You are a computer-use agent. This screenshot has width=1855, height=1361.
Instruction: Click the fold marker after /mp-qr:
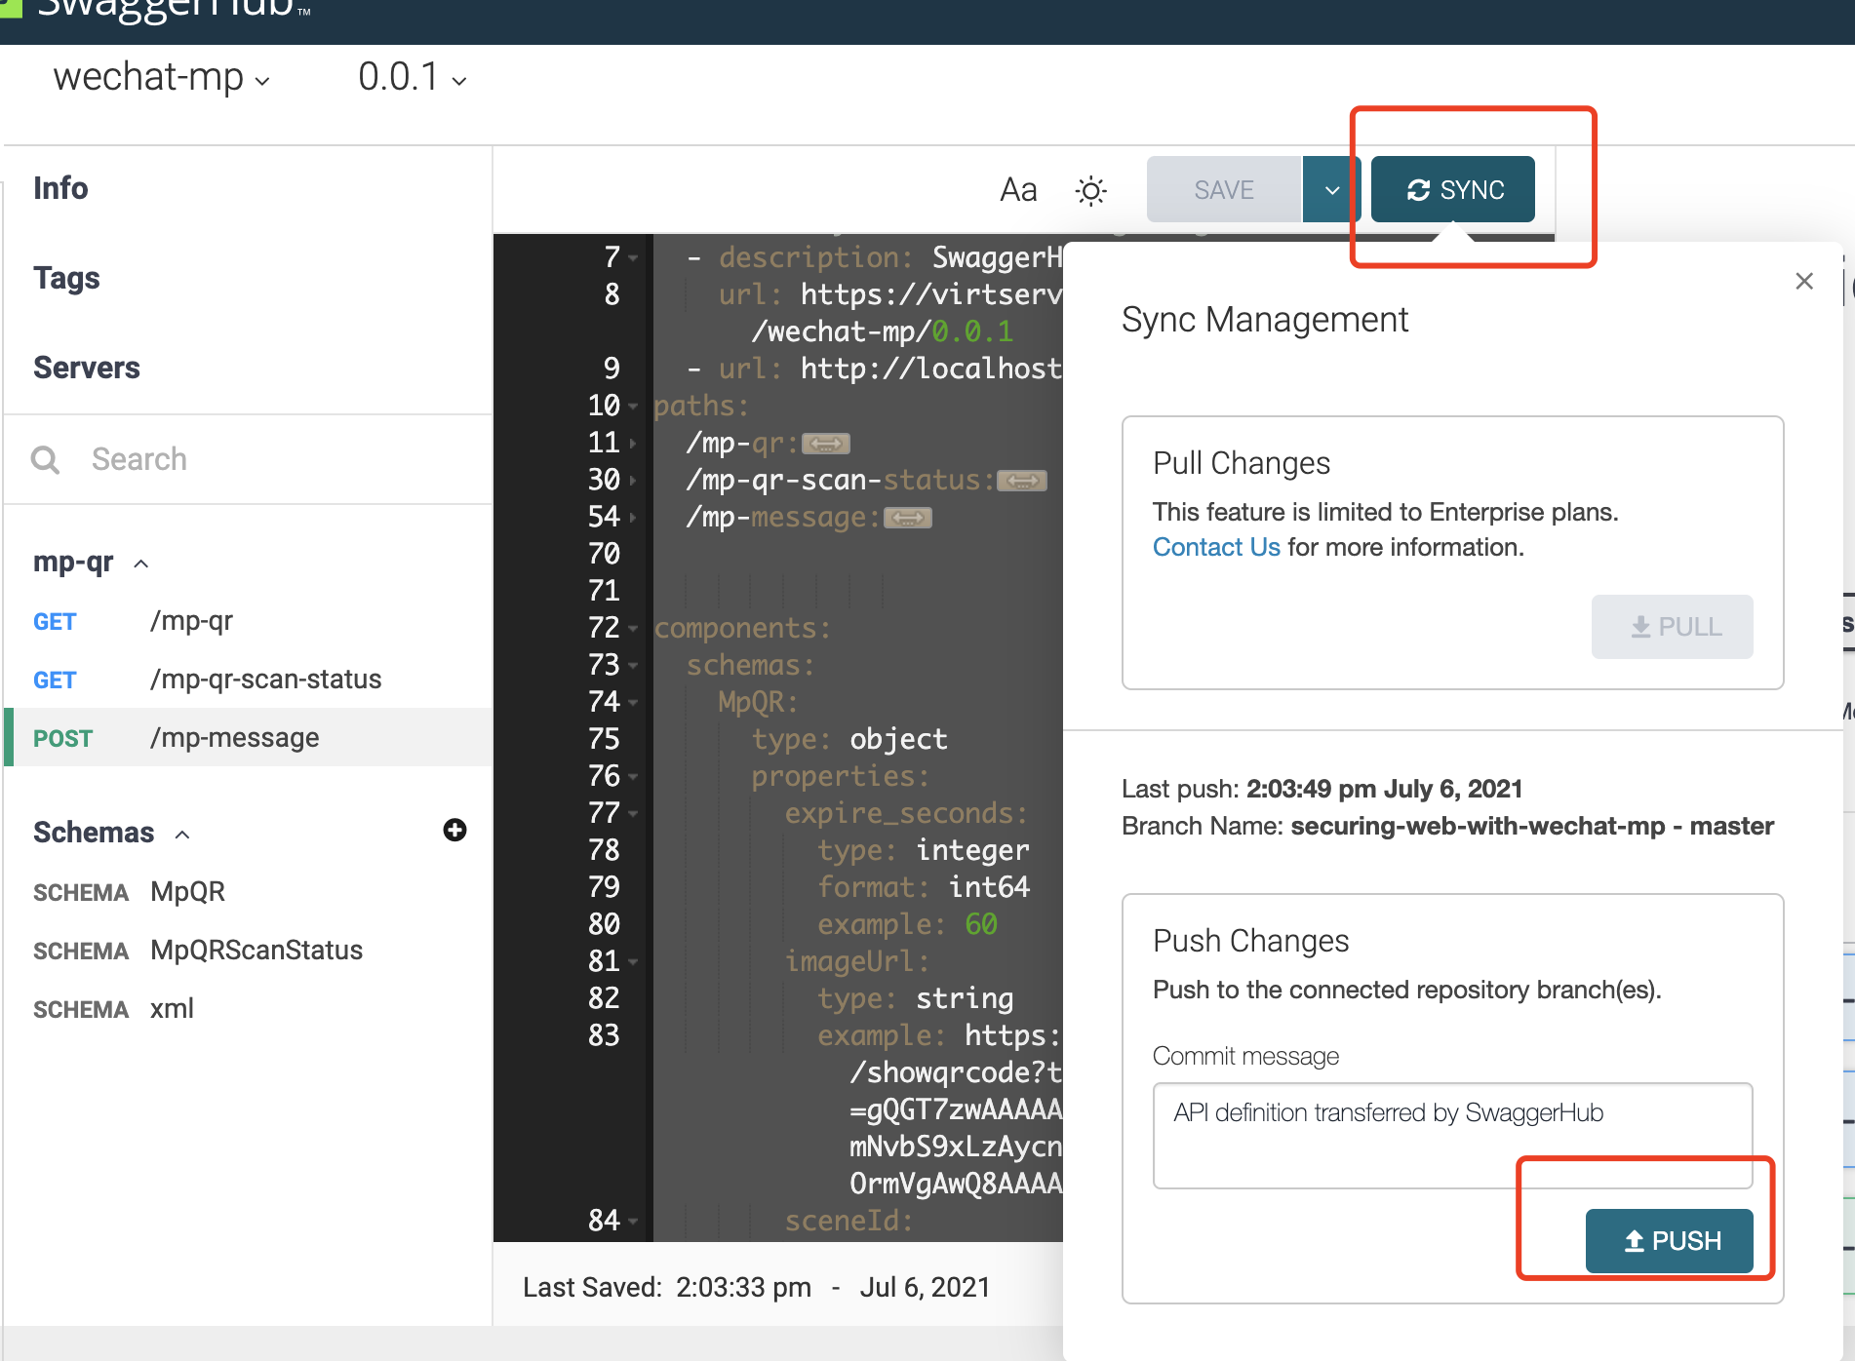826,445
